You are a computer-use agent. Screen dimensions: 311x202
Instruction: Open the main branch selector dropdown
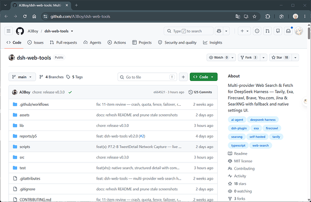22,77
